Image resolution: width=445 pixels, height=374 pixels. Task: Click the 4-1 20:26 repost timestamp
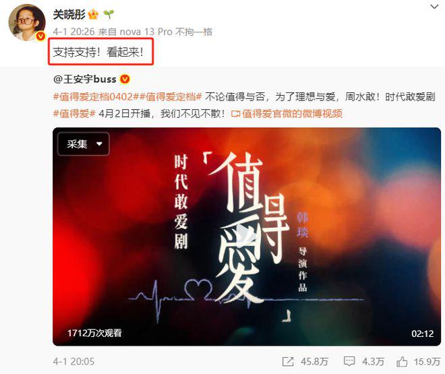tap(73, 32)
